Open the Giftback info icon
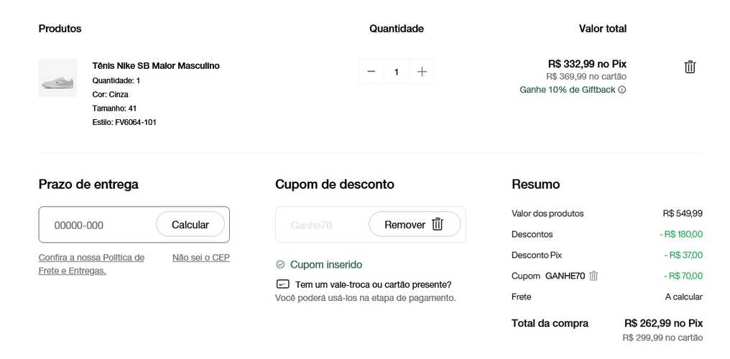730x359 pixels. click(x=622, y=90)
